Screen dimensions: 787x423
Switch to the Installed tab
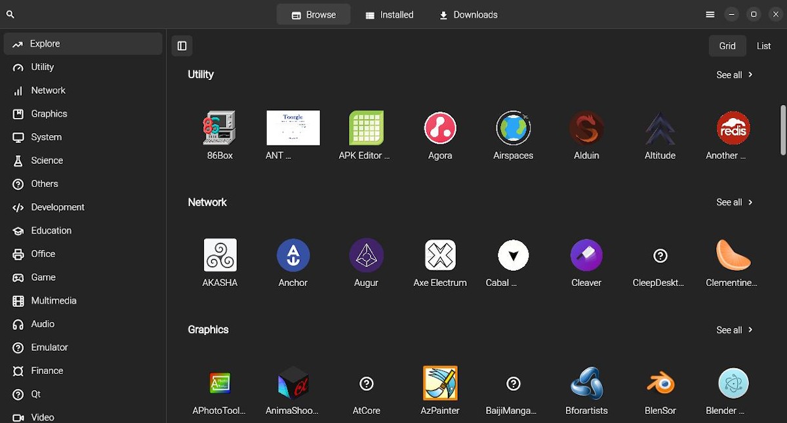(x=390, y=14)
